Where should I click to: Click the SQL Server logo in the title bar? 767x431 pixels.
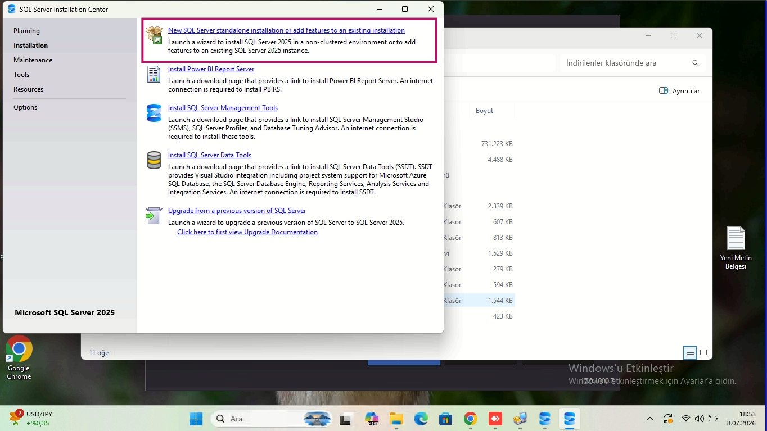[12, 9]
